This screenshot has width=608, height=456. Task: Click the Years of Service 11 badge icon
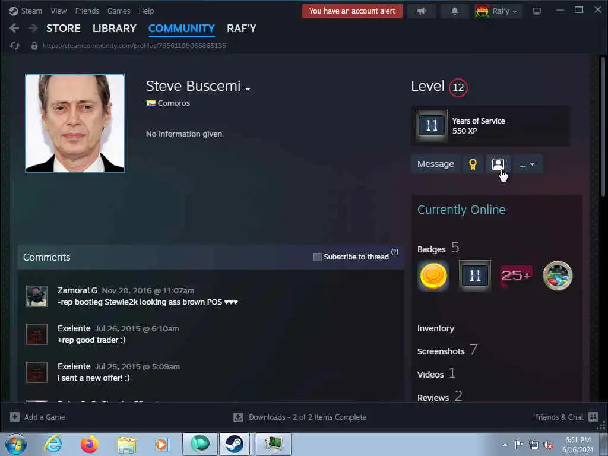(432, 126)
